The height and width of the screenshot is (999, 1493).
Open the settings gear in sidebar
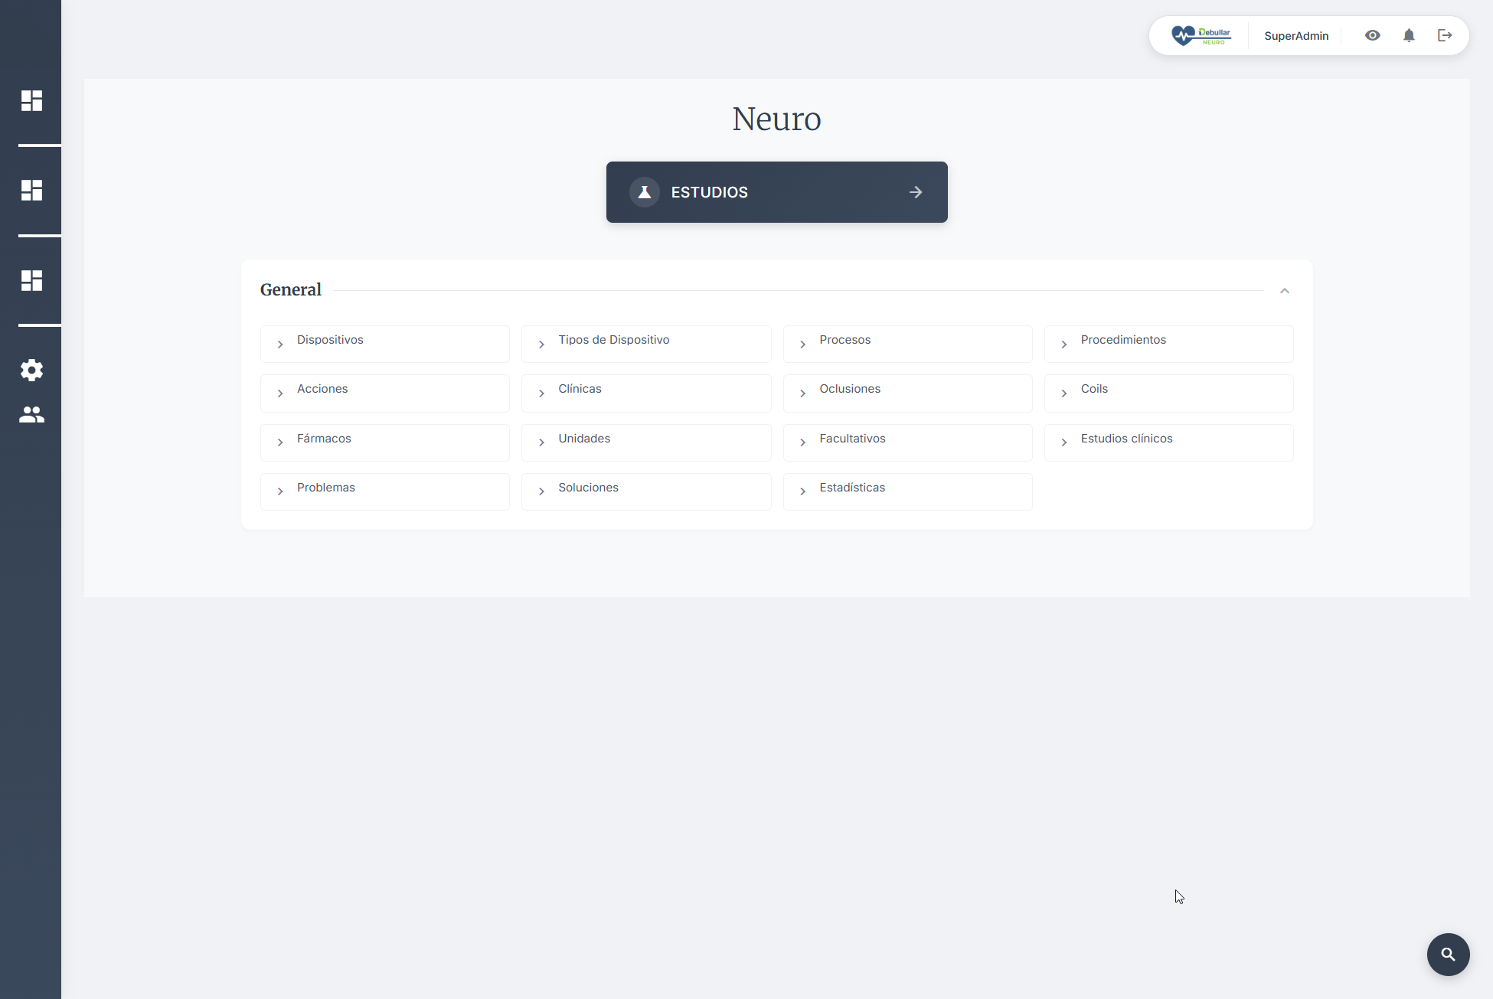click(31, 371)
